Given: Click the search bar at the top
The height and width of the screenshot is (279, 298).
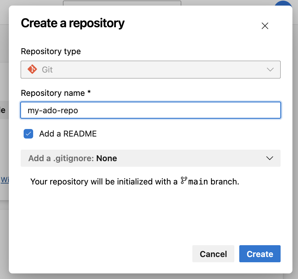Looking at the screenshot, I should (122, 3).
